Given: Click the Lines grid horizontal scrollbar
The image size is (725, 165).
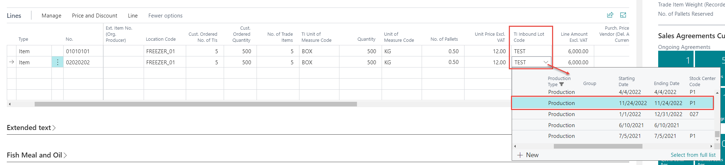Looking at the screenshot, I should click(195, 104).
